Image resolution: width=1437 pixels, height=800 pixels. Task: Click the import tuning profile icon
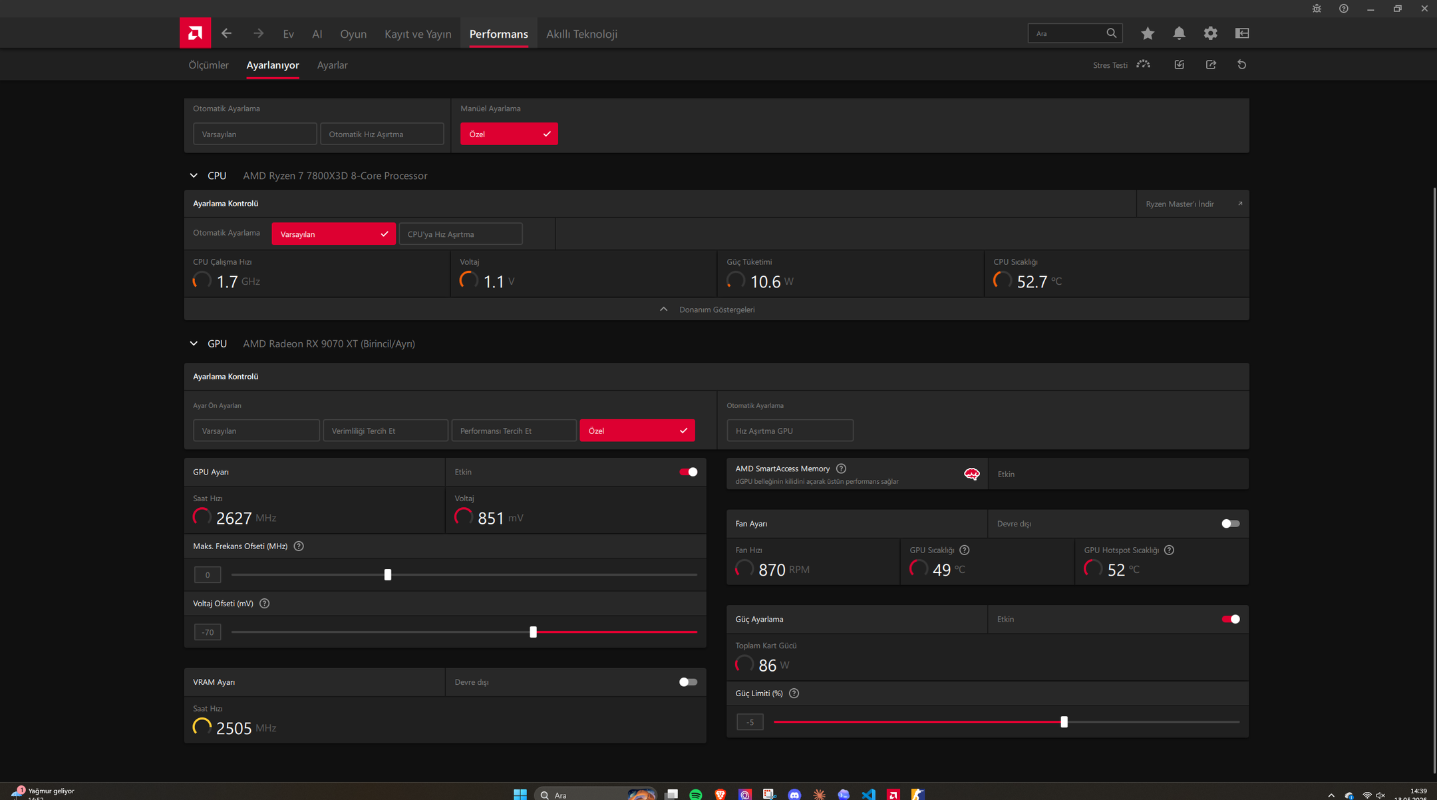point(1179,65)
